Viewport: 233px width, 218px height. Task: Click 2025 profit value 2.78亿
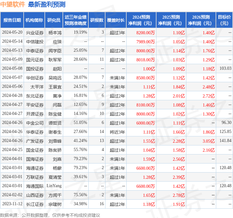[179, 195]
